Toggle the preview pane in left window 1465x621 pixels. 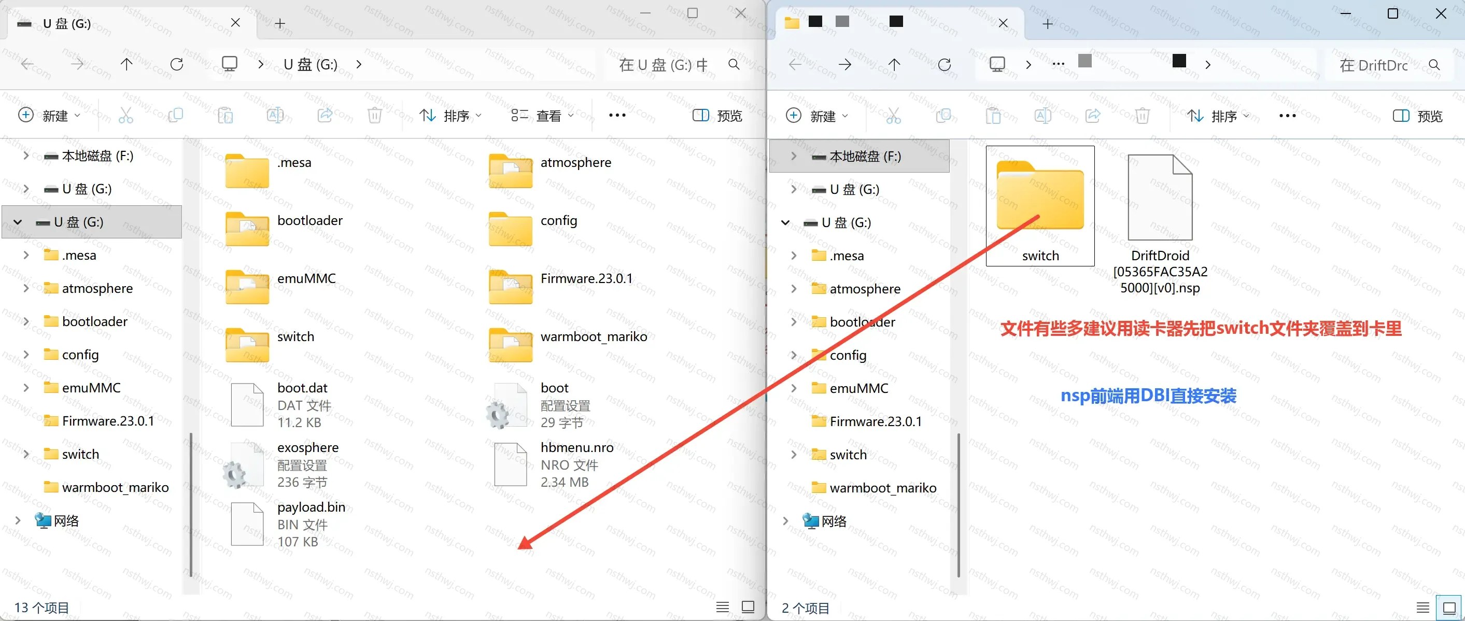[717, 116]
